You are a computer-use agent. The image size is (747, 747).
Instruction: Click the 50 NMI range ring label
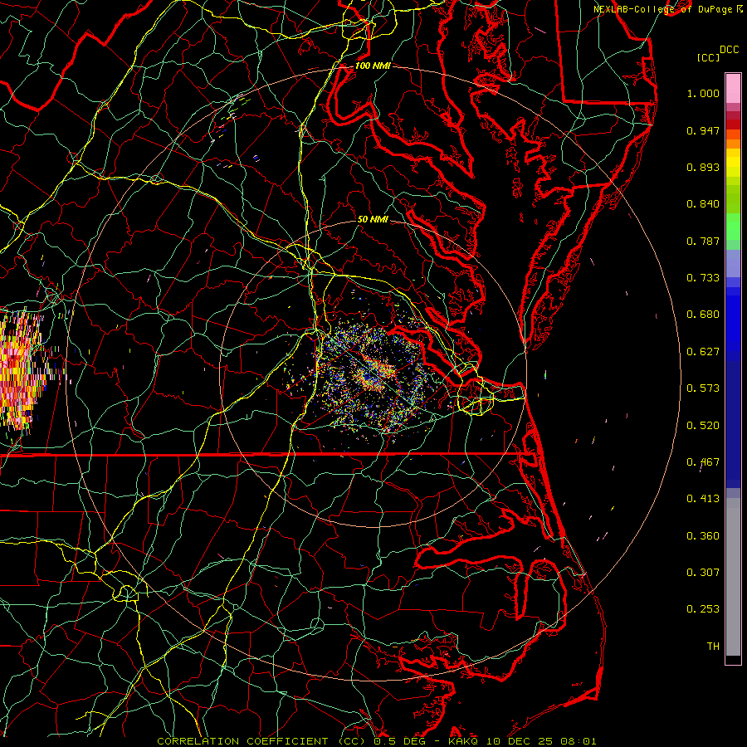(373, 219)
